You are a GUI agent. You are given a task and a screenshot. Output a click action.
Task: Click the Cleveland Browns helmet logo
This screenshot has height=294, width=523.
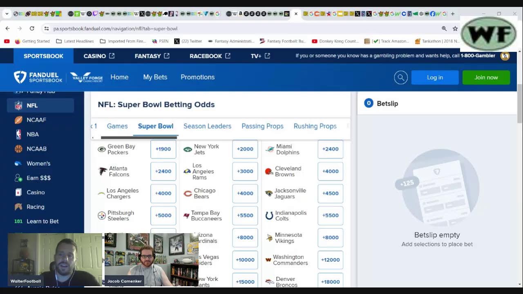(x=269, y=171)
